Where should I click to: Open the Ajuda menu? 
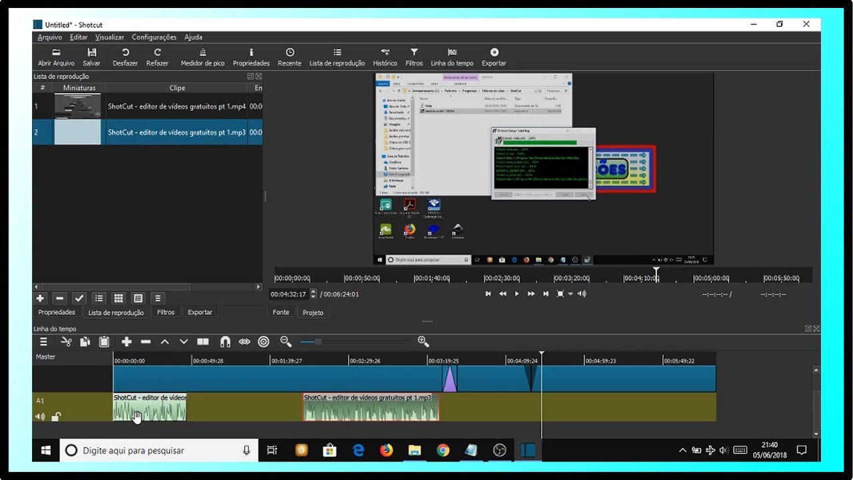[193, 37]
